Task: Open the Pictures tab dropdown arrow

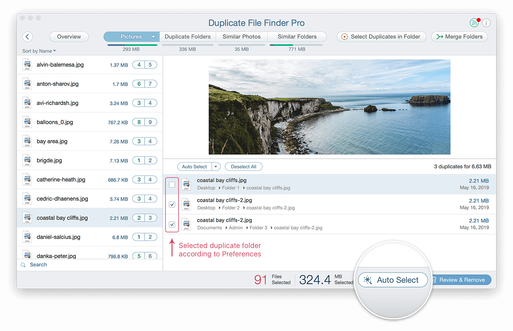Action: (x=153, y=36)
